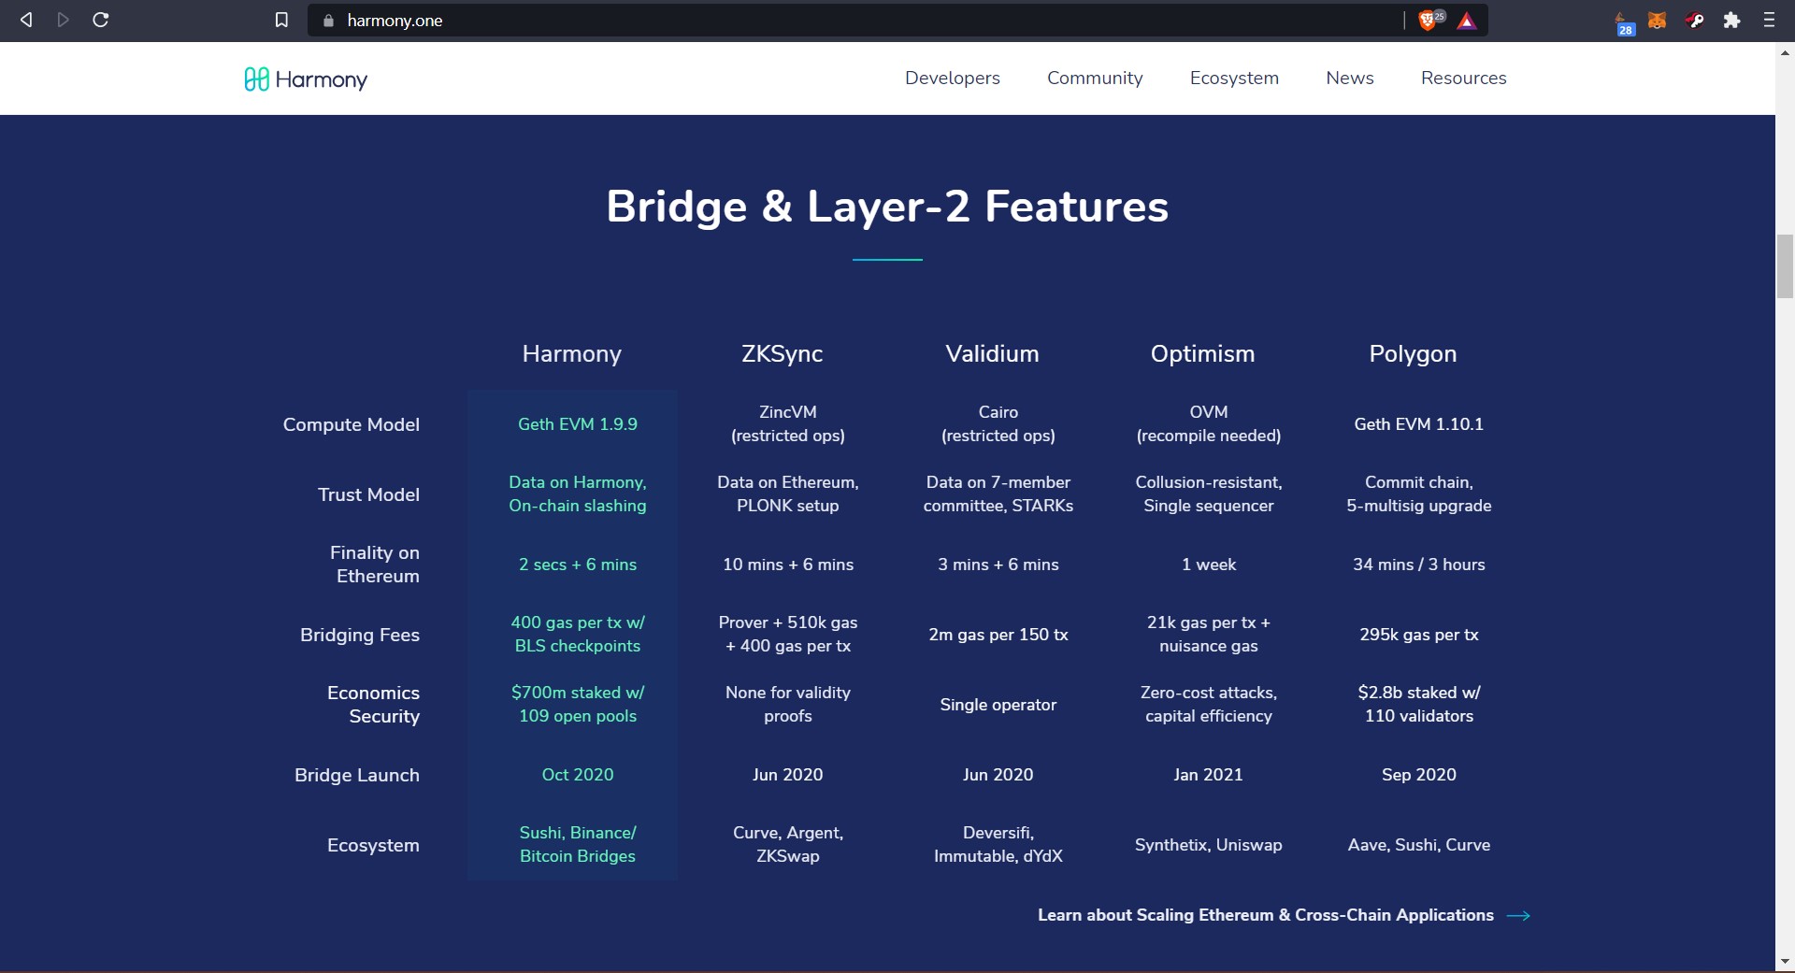Viewport: 1795px width, 973px height.
Task: Click the Optimism column header
Action: pyautogui.click(x=1202, y=353)
